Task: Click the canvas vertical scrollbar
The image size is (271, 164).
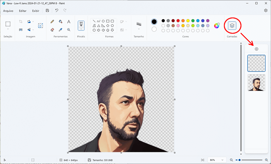Action: click(x=241, y=98)
